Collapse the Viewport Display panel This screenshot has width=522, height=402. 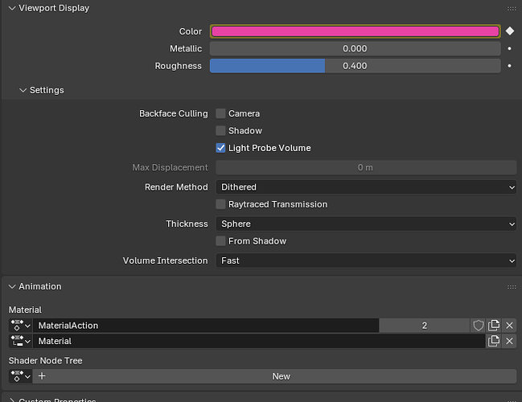[12, 8]
